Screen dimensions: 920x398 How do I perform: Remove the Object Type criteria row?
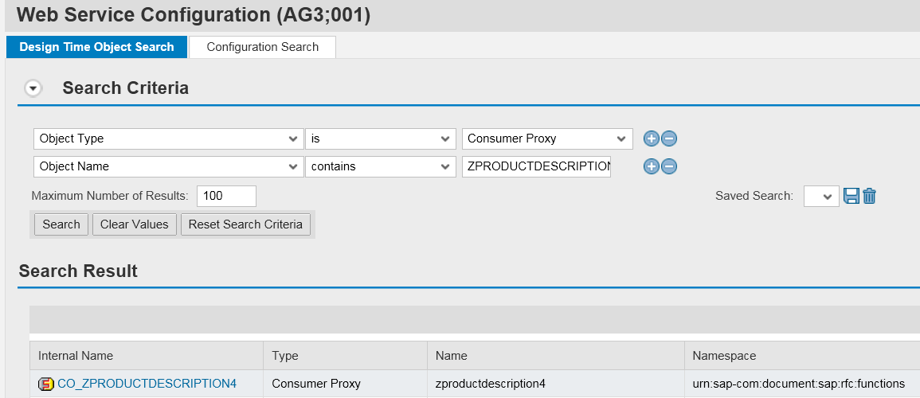[669, 139]
